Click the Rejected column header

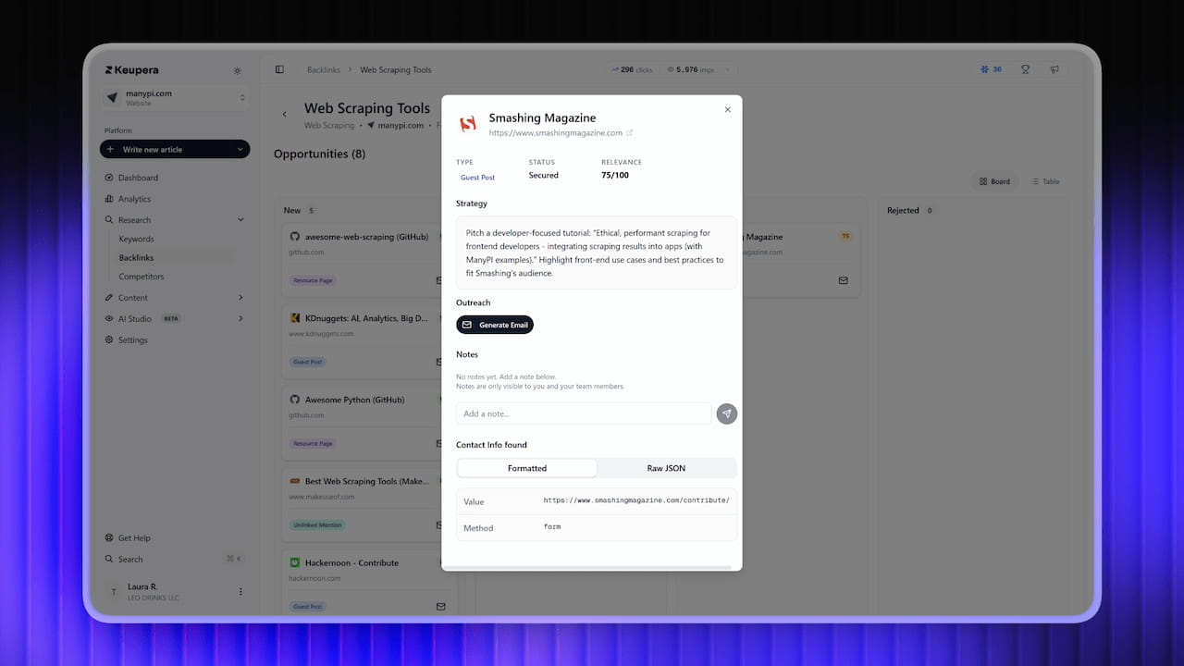(x=903, y=211)
